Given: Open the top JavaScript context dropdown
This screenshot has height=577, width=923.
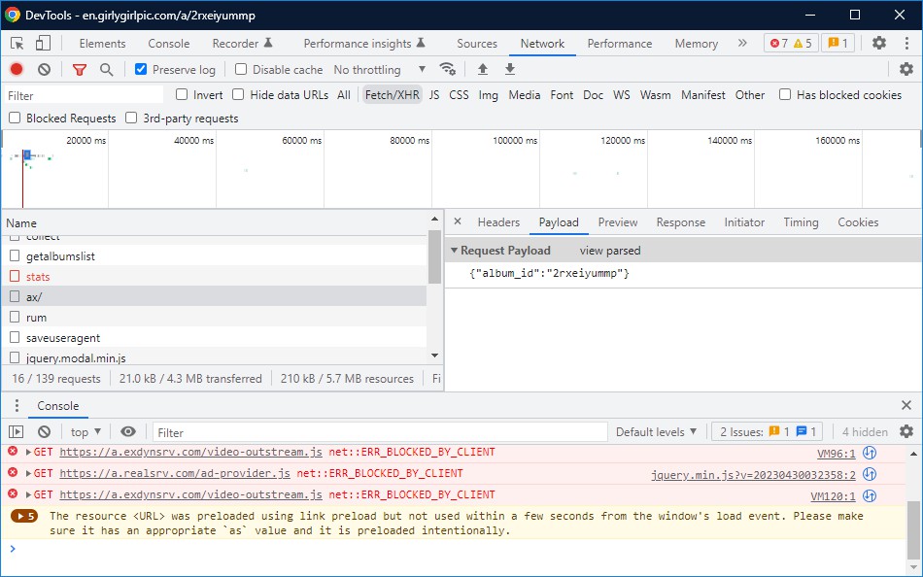Looking at the screenshot, I should coord(85,432).
